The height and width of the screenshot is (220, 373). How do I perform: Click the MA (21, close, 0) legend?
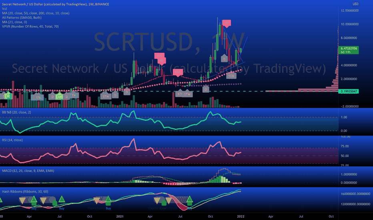click(x=14, y=22)
